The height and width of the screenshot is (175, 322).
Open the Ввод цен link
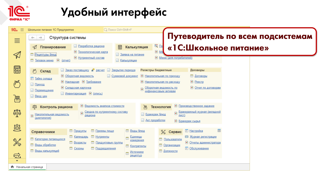(41, 96)
